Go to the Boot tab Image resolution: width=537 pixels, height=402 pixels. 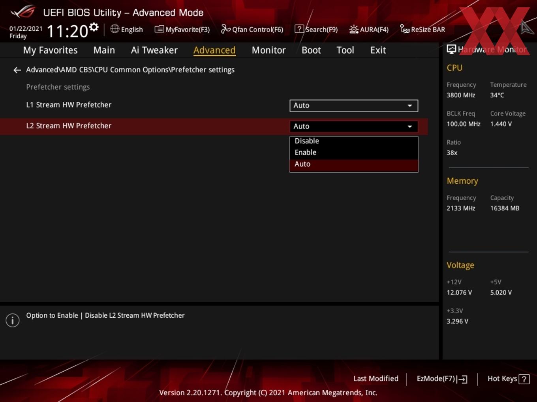[311, 50]
